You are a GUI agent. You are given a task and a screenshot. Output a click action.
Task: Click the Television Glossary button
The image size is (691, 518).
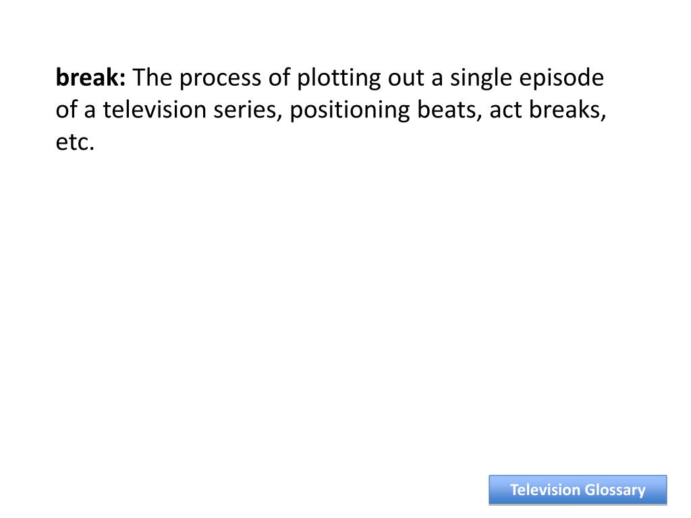tap(578, 490)
